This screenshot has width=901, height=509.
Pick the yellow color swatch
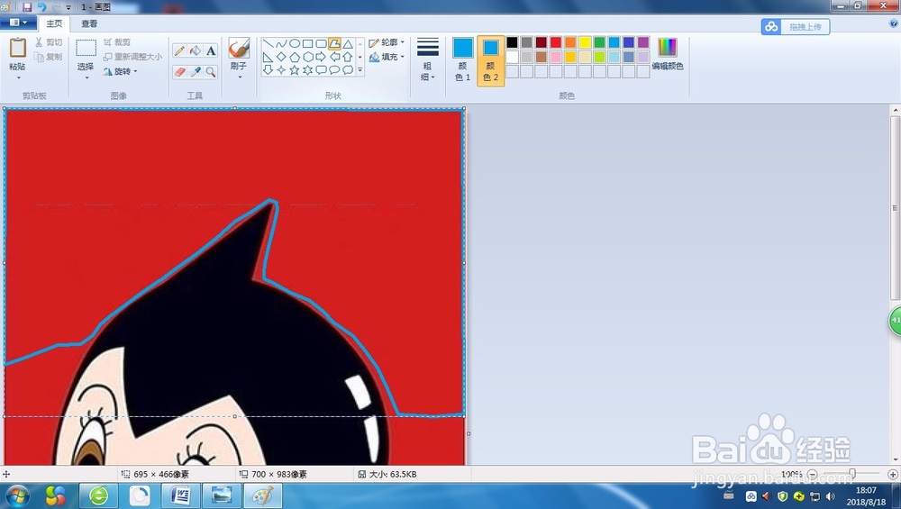585,42
